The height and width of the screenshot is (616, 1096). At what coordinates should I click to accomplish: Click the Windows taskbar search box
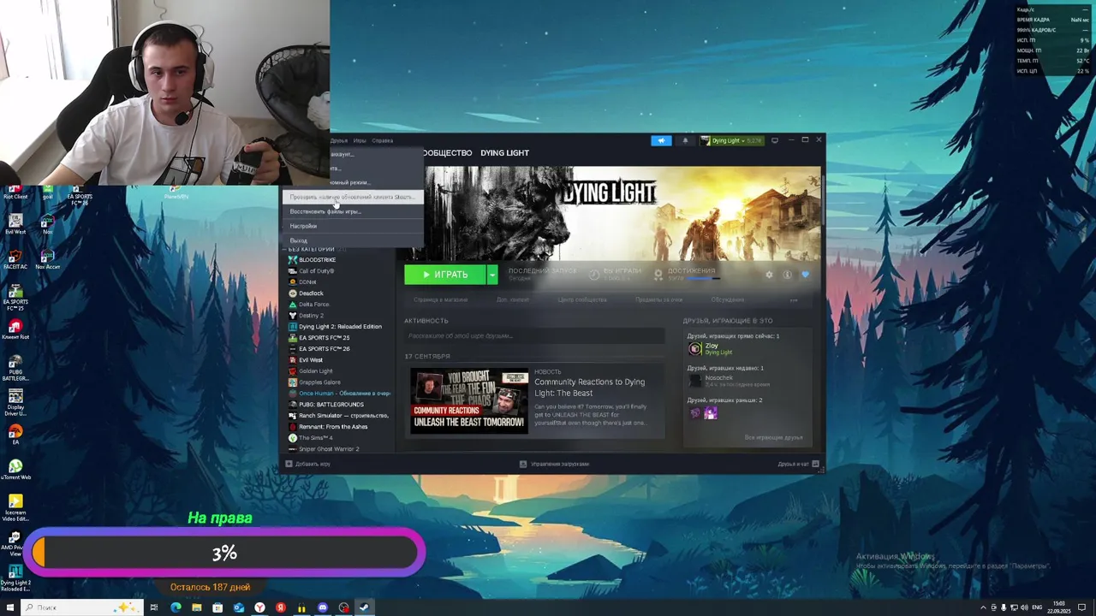tap(81, 607)
